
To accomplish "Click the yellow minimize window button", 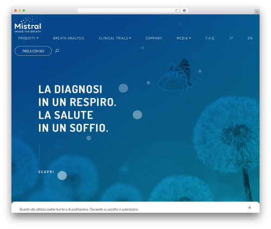I will (20, 10).
